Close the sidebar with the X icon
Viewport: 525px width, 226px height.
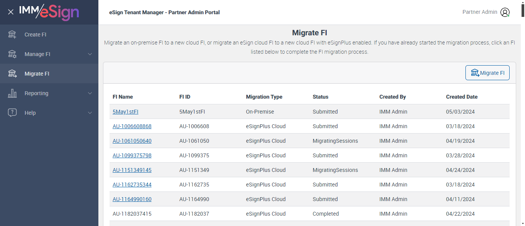point(11,12)
